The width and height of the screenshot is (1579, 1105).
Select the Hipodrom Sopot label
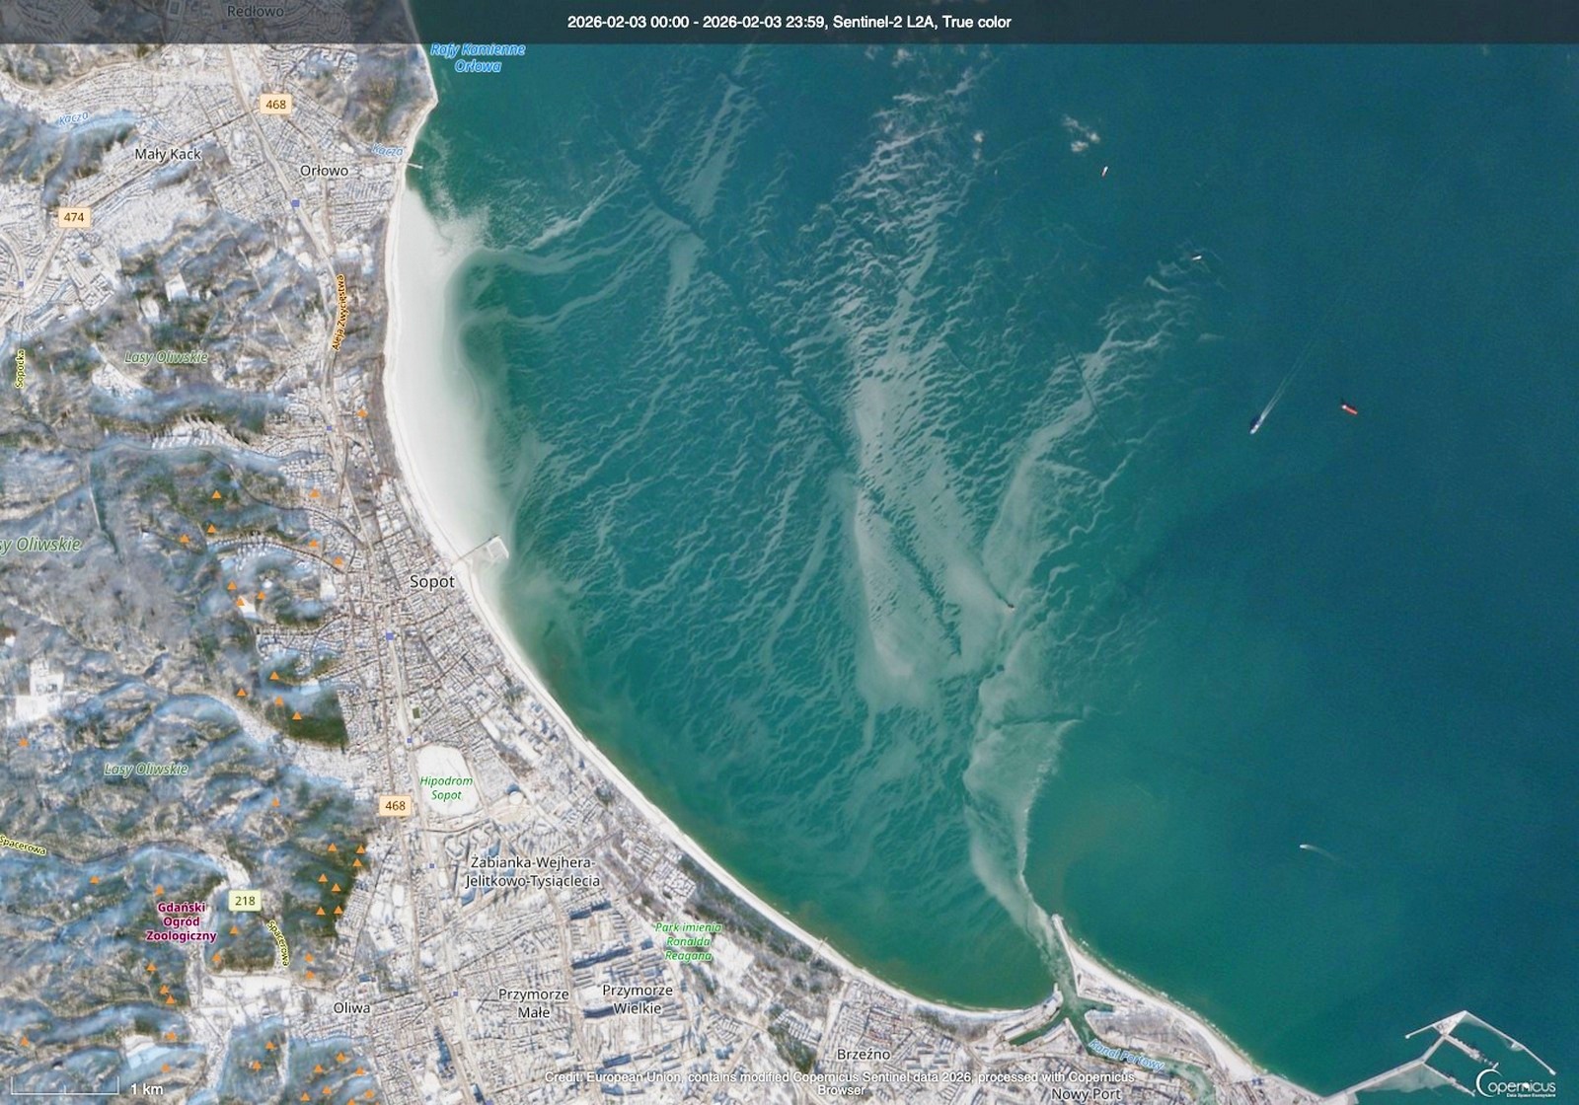(446, 787)
